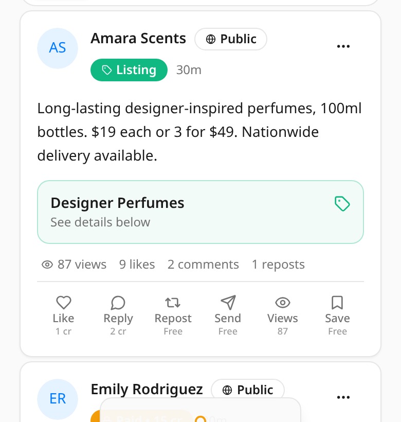Click the See details below subtitle
This screenshot has height=422, width=401.
pyautogui.click(x=100, y=222)
